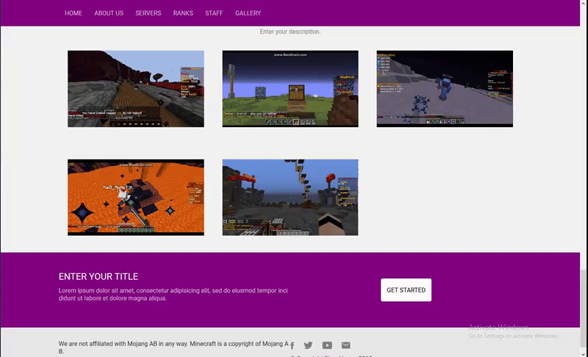The height and width of the screenshot is (357, 588).
Task: Click the 'Lorem ipsum dolor sit amet' paragraph
Action: pos(173,295)
